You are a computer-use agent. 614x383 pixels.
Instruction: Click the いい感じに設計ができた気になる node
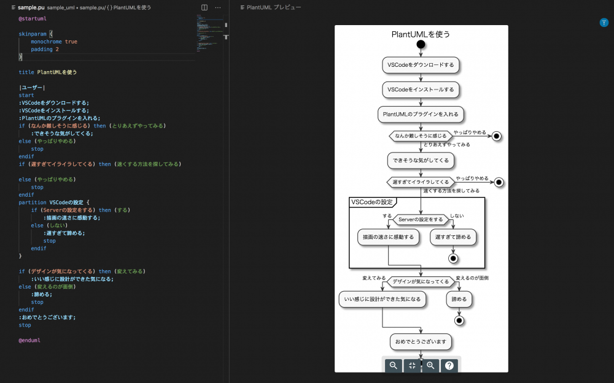[383, 300]
